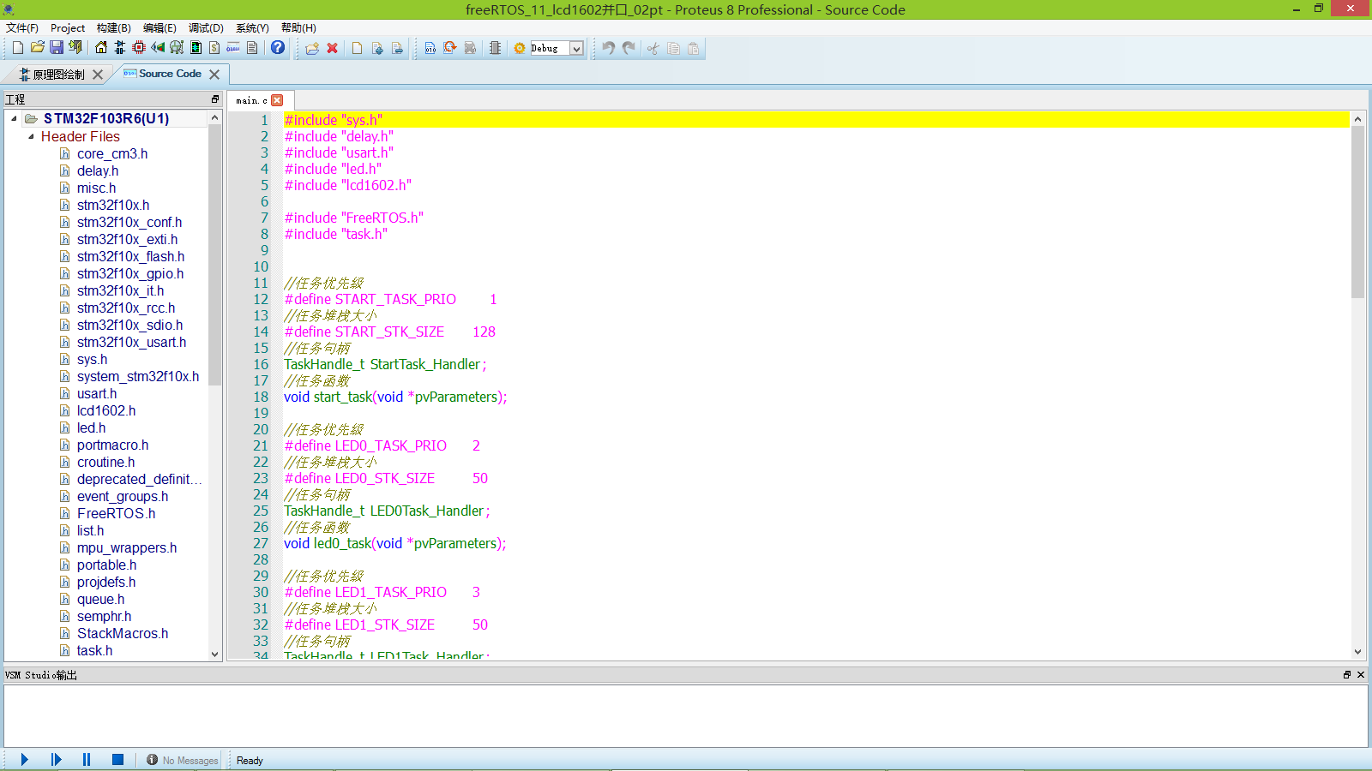The height and width of the screenshot is (771, 1372).
Task: Open the 调试(D) menu
Action: pos(205,27)
